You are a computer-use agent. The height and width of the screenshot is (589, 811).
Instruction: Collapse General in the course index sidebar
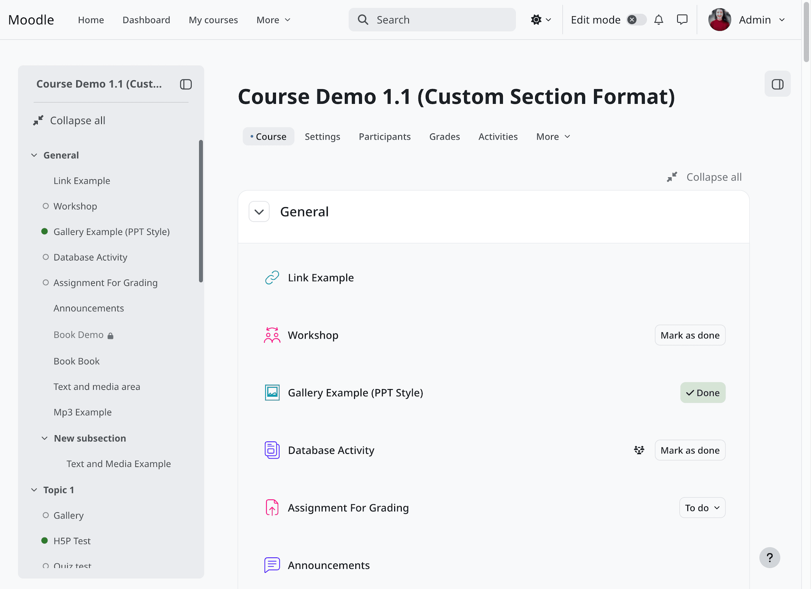(x=34, y=155)
